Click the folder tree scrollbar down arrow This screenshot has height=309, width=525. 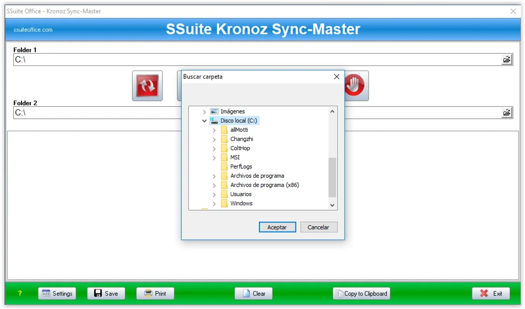point(332,205)
